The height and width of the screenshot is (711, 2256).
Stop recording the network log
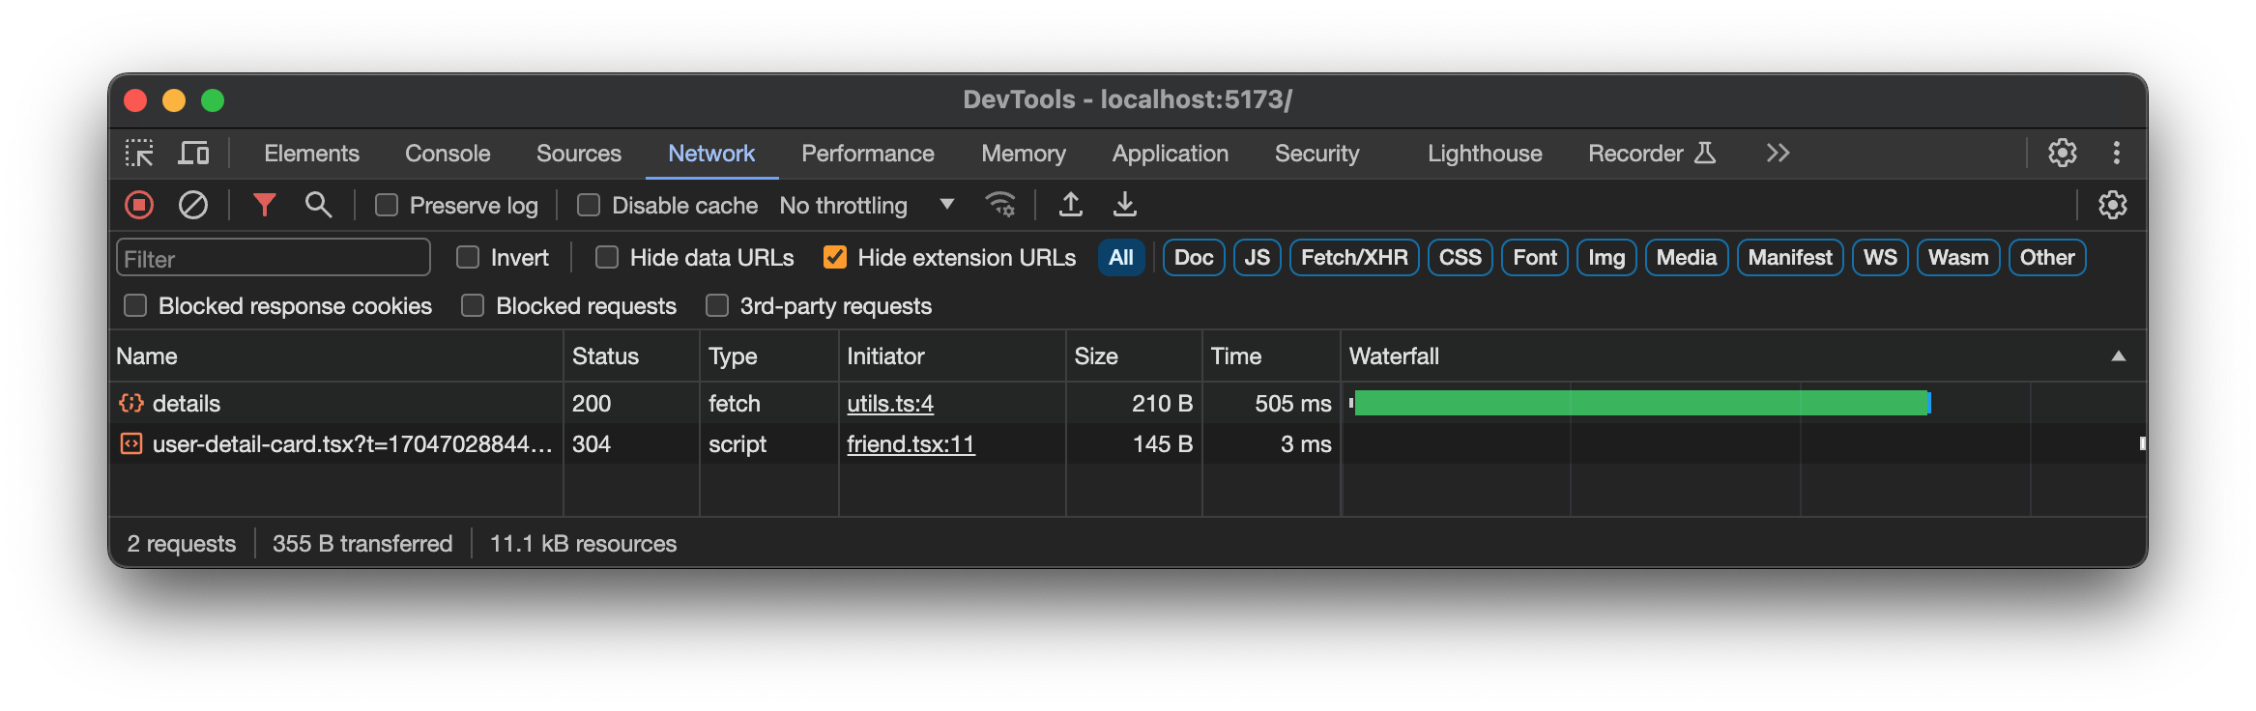[139, 205]
